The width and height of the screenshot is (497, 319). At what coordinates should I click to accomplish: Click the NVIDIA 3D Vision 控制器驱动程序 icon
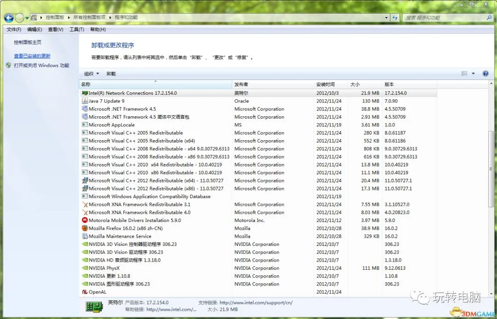click(x=85, y=244)
